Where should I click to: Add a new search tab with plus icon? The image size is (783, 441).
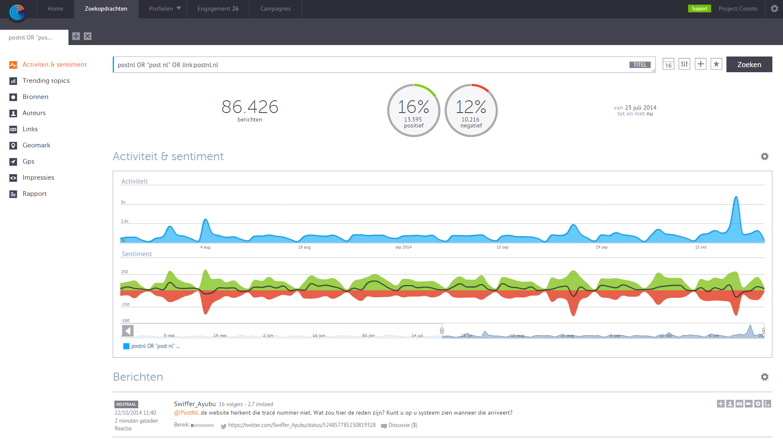[x=76, y=37]
